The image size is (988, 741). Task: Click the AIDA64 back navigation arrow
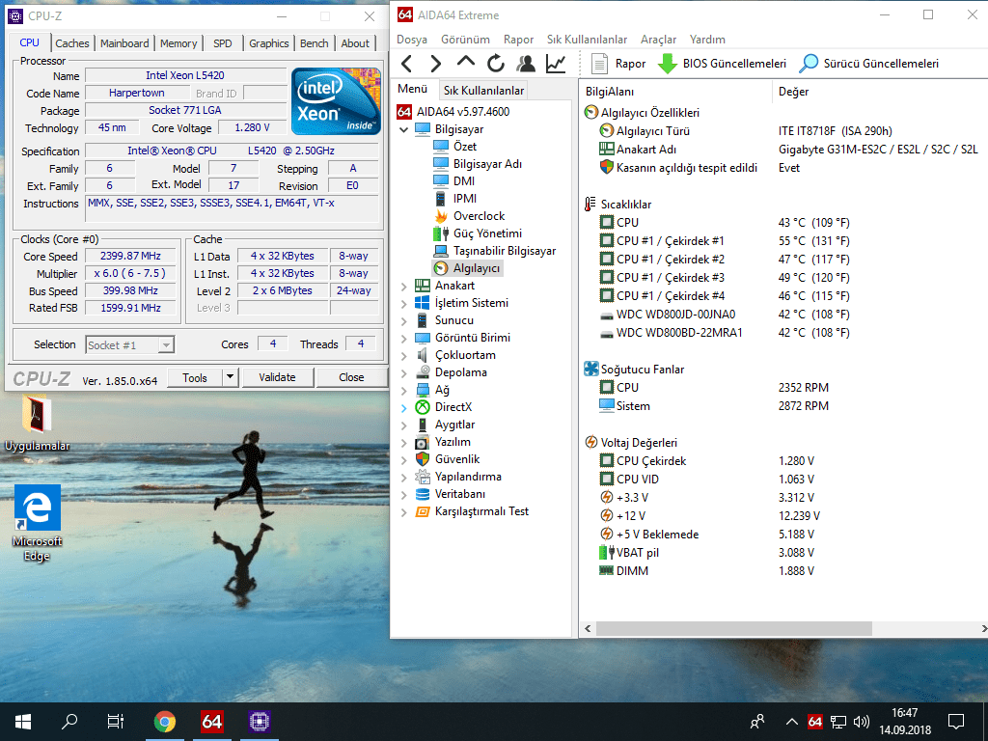(406, 64)
